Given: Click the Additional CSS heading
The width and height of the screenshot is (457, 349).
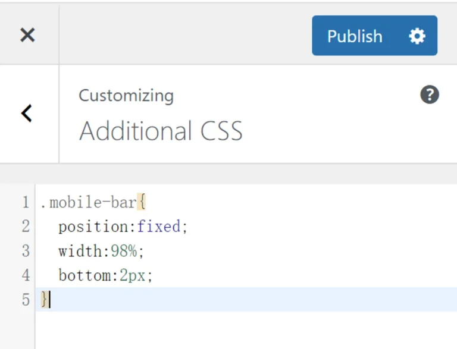Looking at the screenshot, I should pyautogui.click(x=161, y=131).
